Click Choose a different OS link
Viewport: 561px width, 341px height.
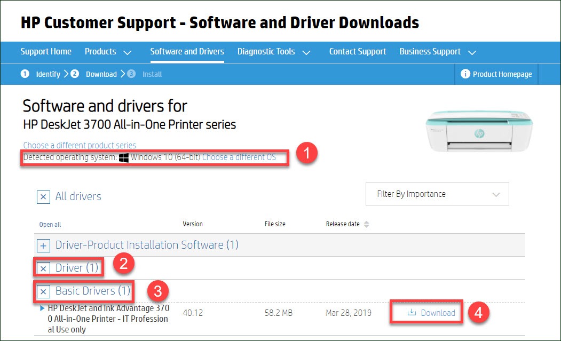click(239, 157)
